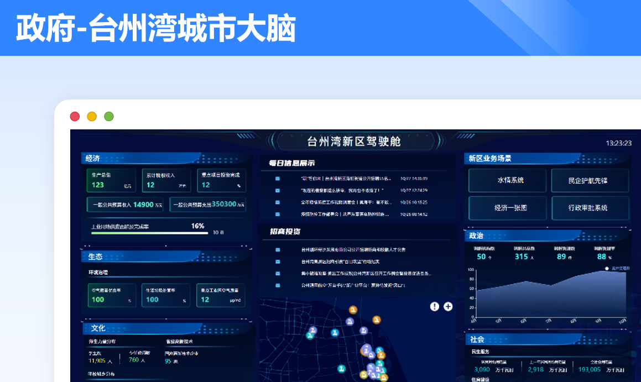Click the topmost orange map marker

click(353, 310)
